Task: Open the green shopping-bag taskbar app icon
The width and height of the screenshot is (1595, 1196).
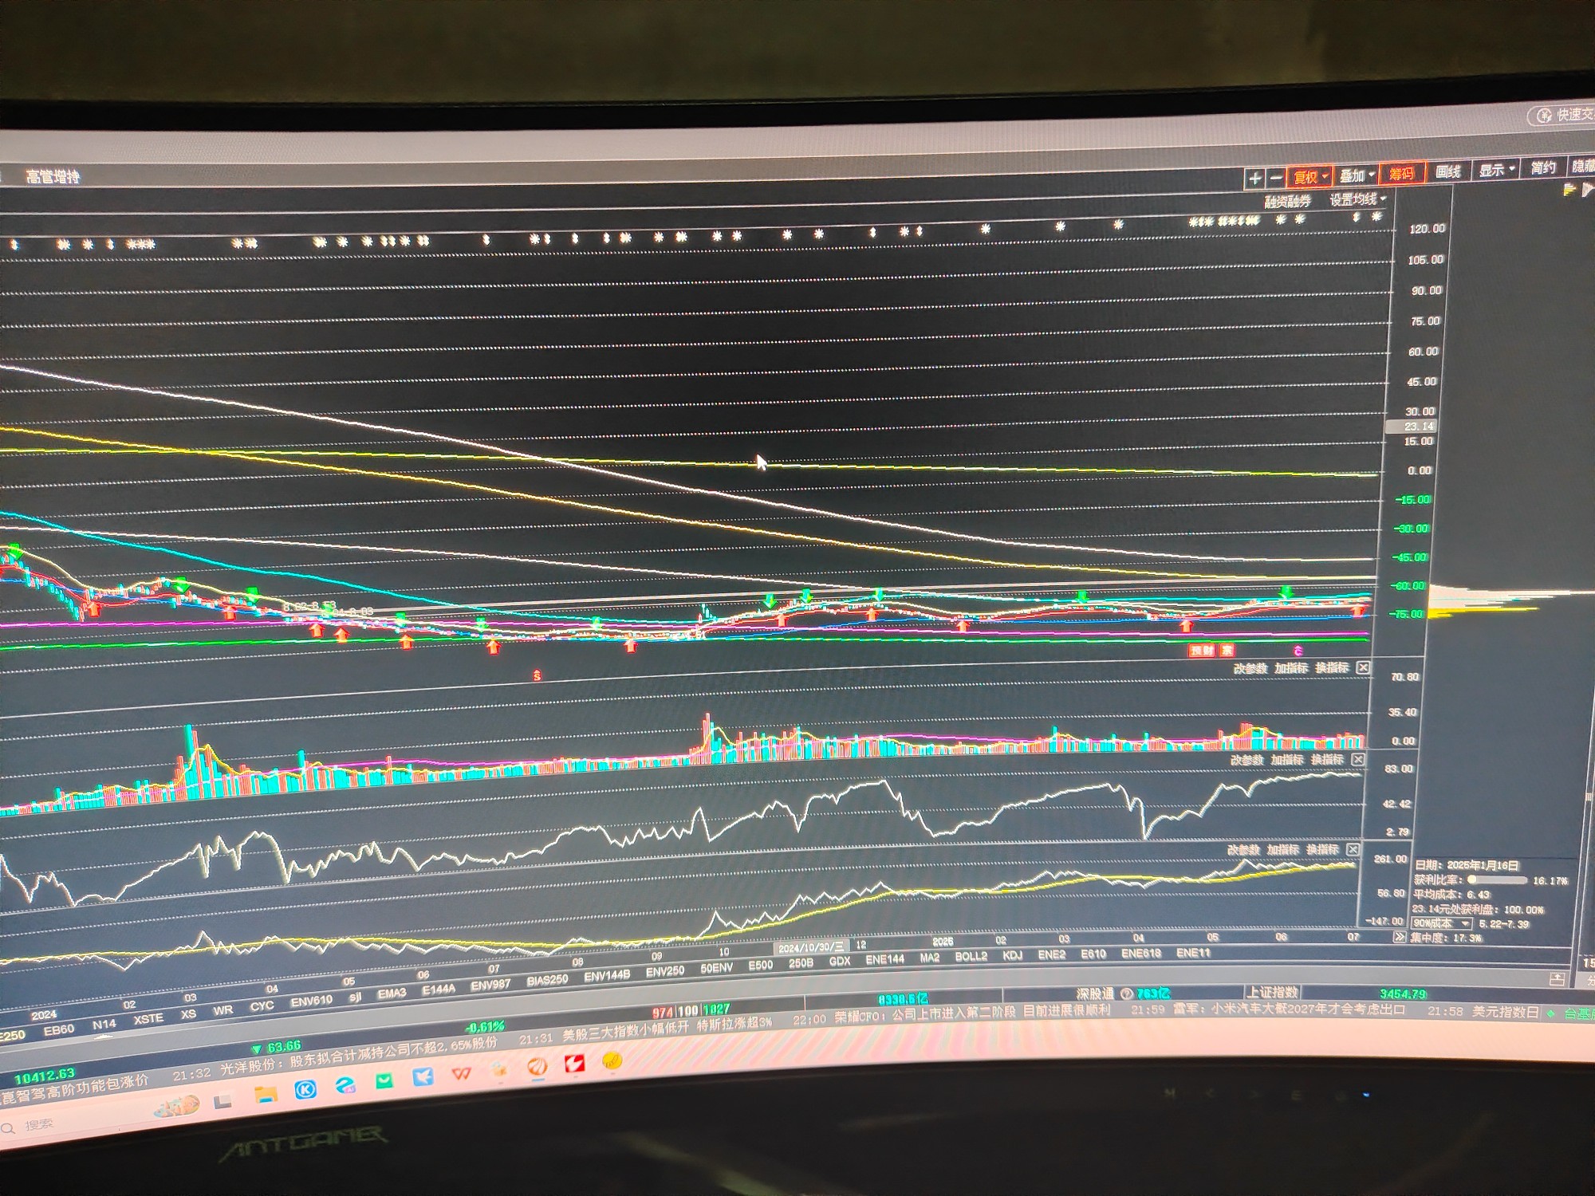Action: coord(384,1082)
